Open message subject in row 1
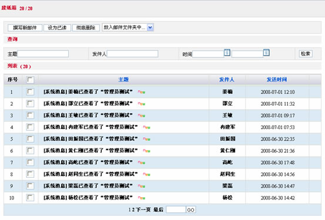The height and width of the screenshot is (220, 325). 88,92
